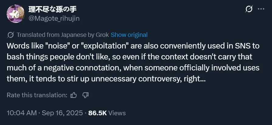The image size is (272, 125).
Task: Click the "Rate this translation:" label
Action: 37,95
